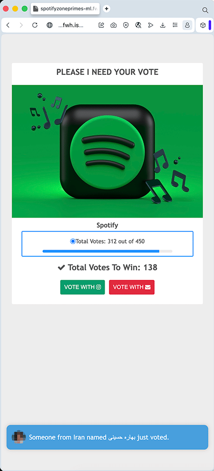Select the spotifyzoneprimes-ml browser tab
Viewport: 214px width, 471px height.
[x=65, y=8]
